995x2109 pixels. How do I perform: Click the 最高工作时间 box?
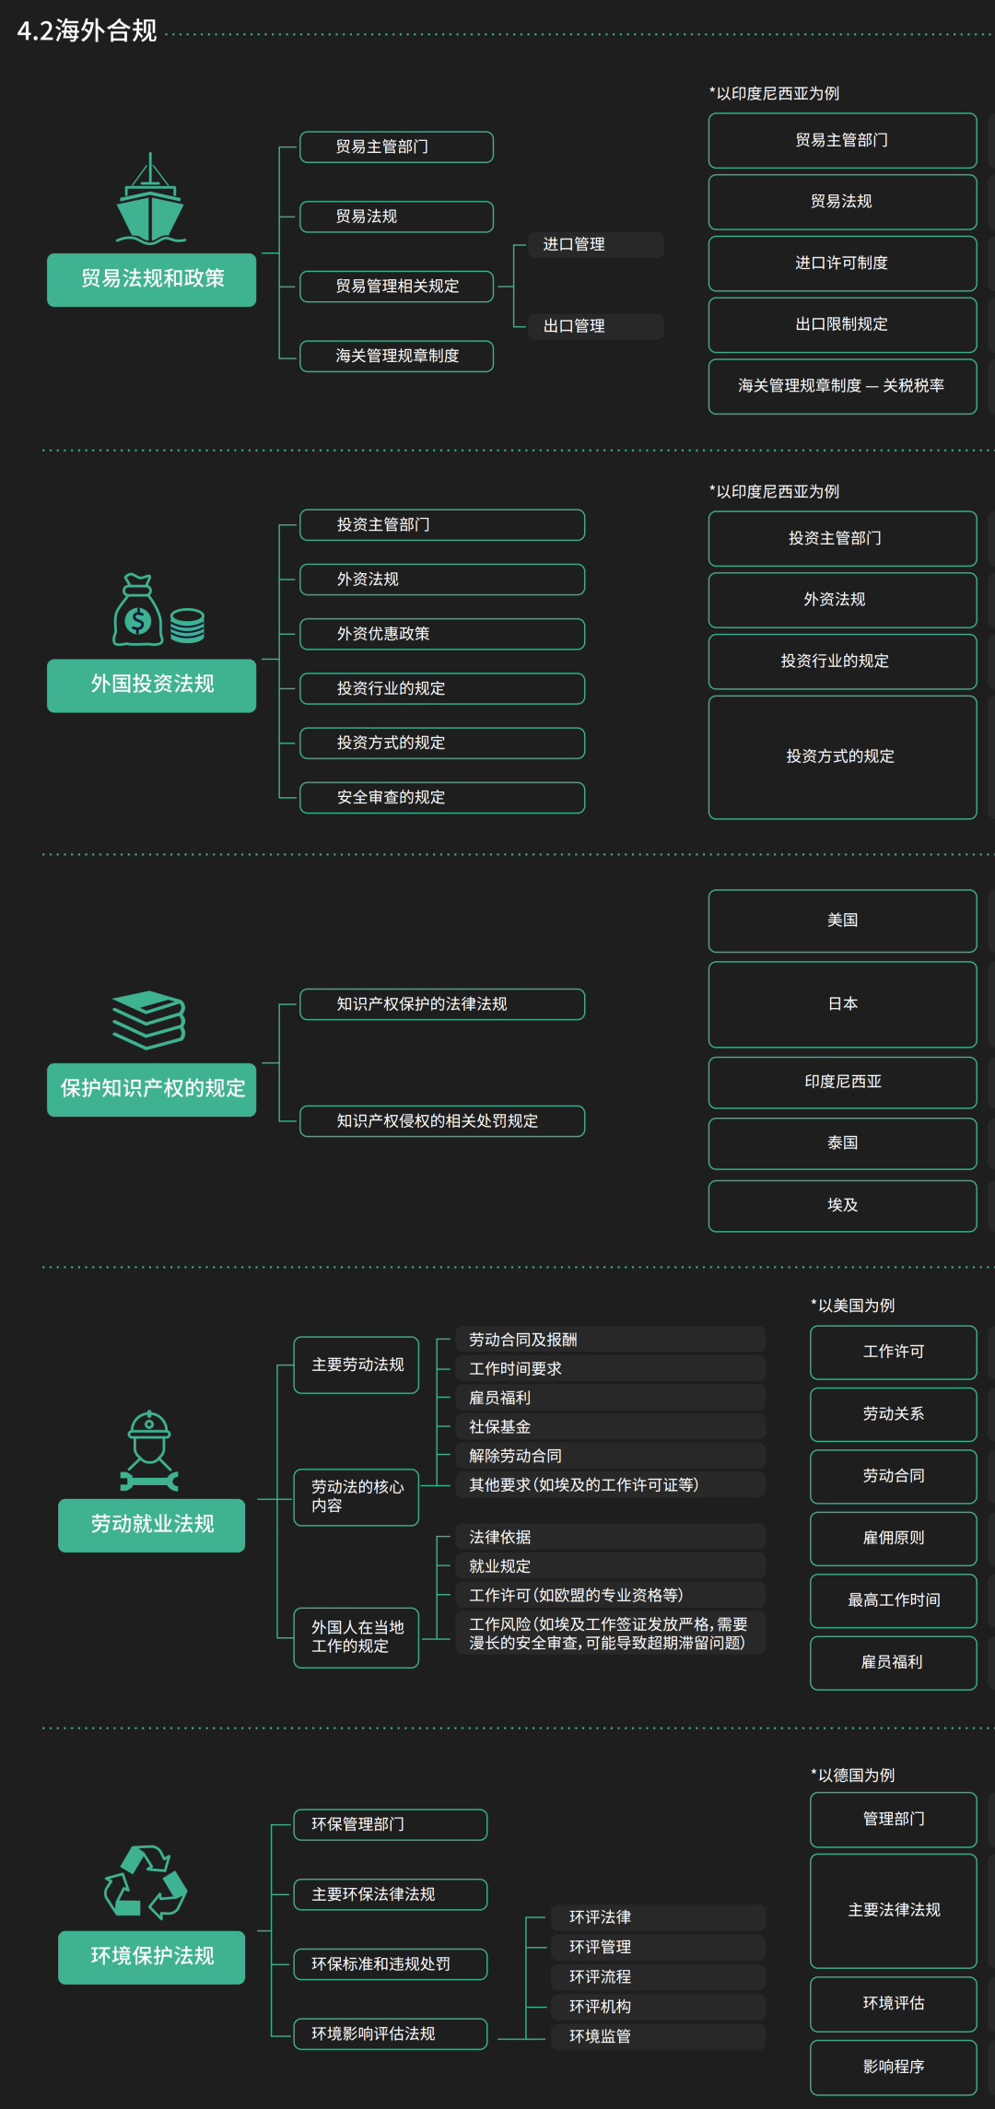893,1600
